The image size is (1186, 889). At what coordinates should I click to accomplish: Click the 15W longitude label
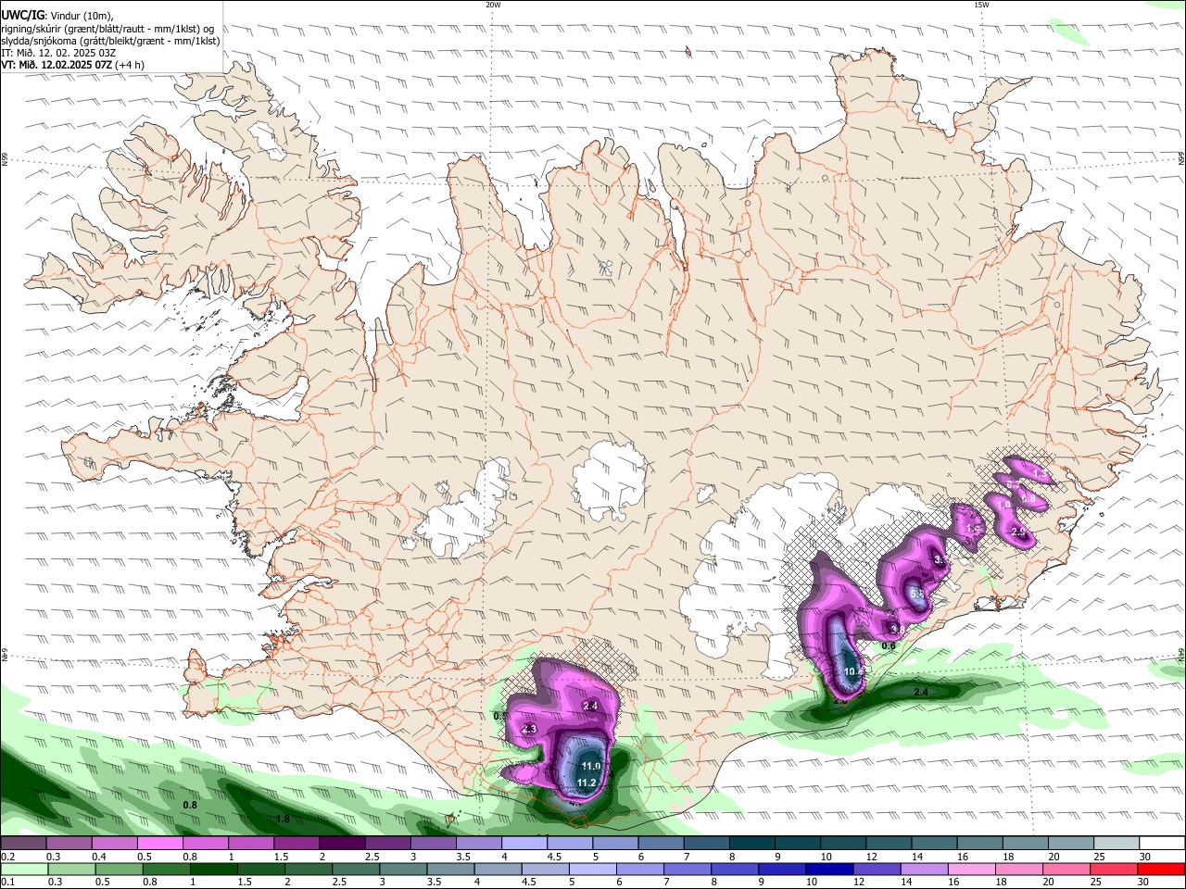coord(980,5)
